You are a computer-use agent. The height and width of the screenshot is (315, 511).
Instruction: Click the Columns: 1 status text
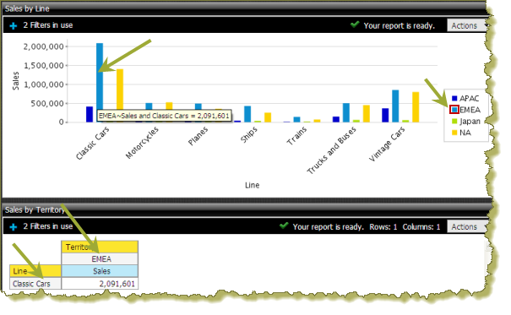point(421,226)
